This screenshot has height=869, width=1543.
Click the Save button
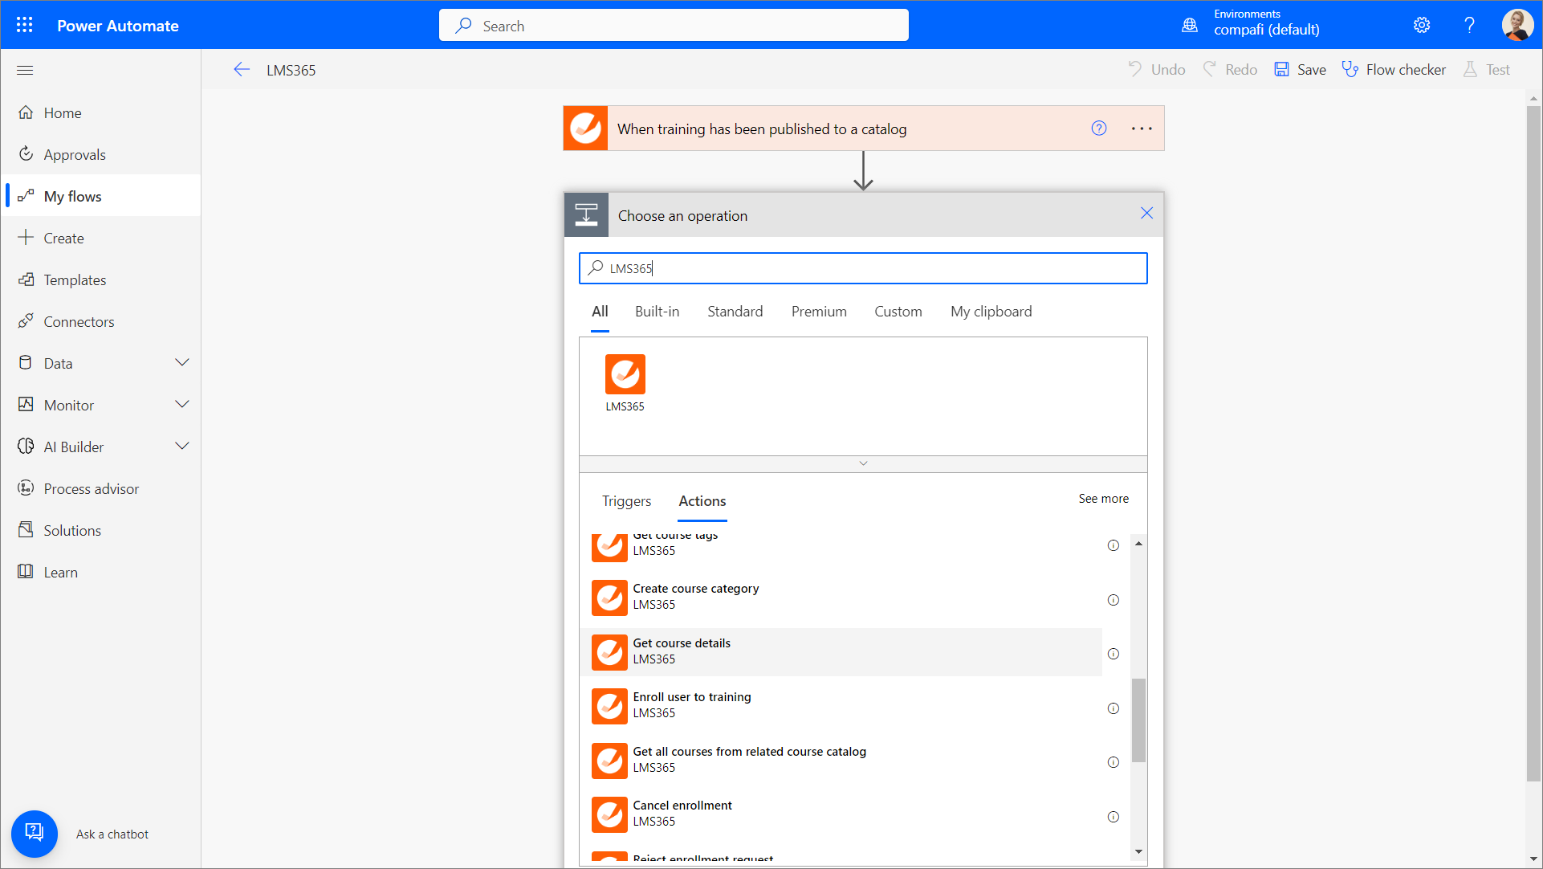pyautogui.click(x=1301, y=70)
